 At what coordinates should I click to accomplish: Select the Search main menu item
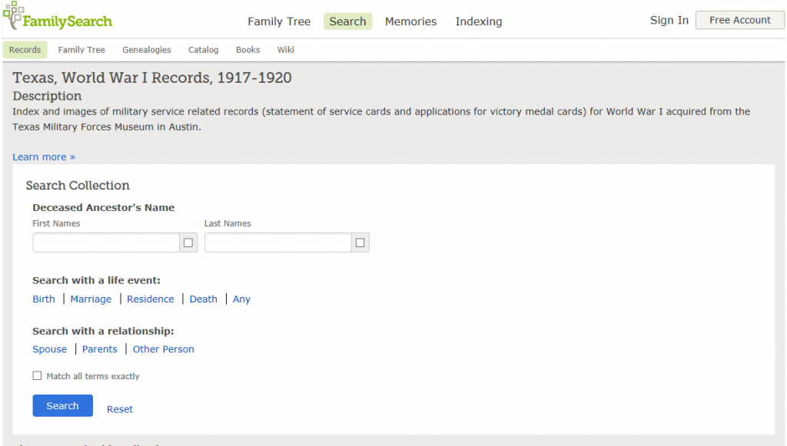tap(348, 21)
